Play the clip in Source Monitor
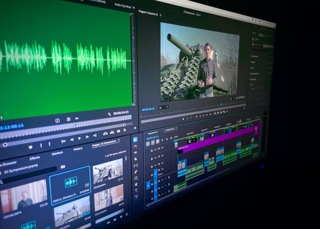The image size is (320, 229). (80, 139)
